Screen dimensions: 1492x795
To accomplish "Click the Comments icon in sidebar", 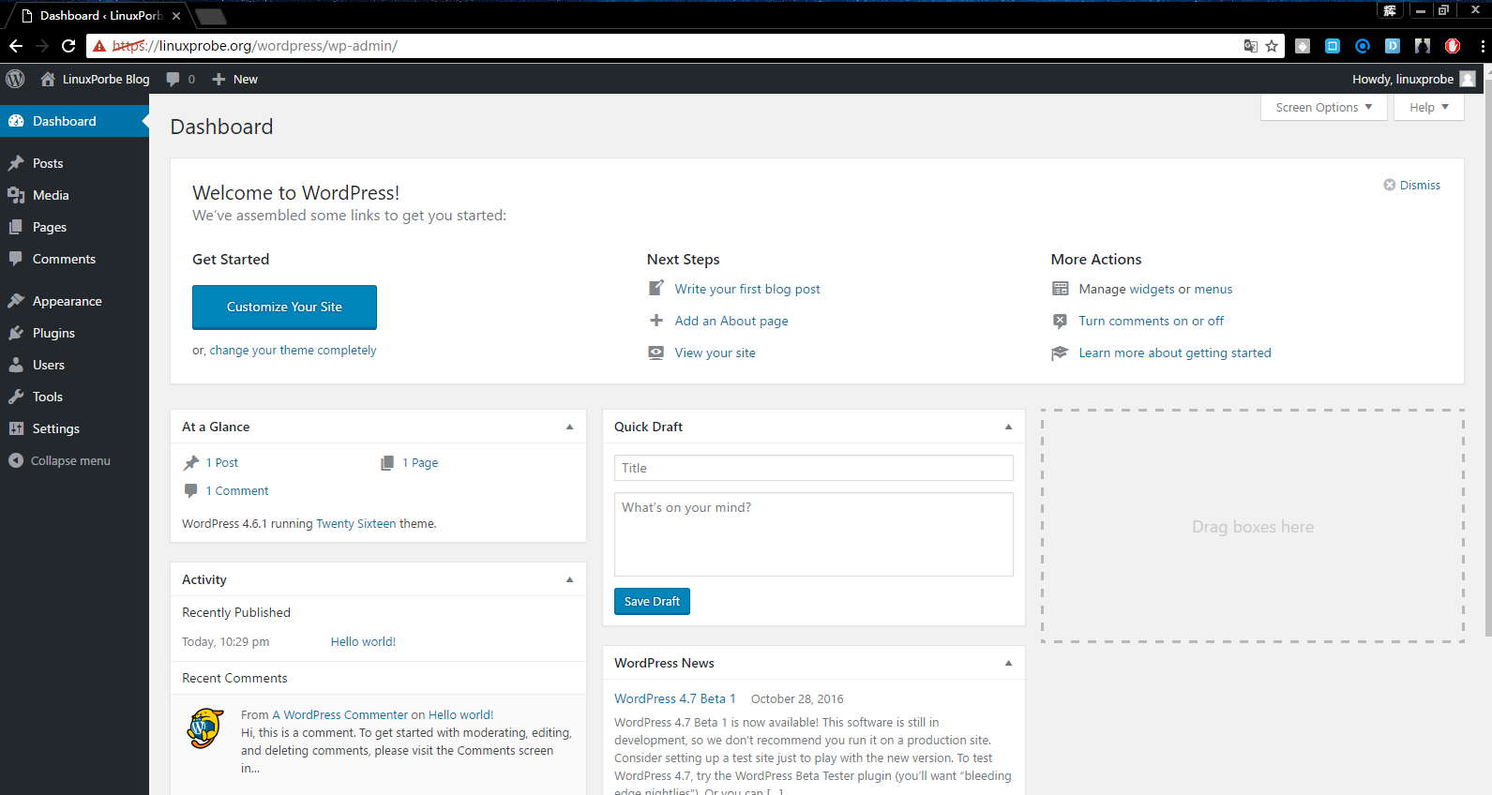I will tap(16, 259).
